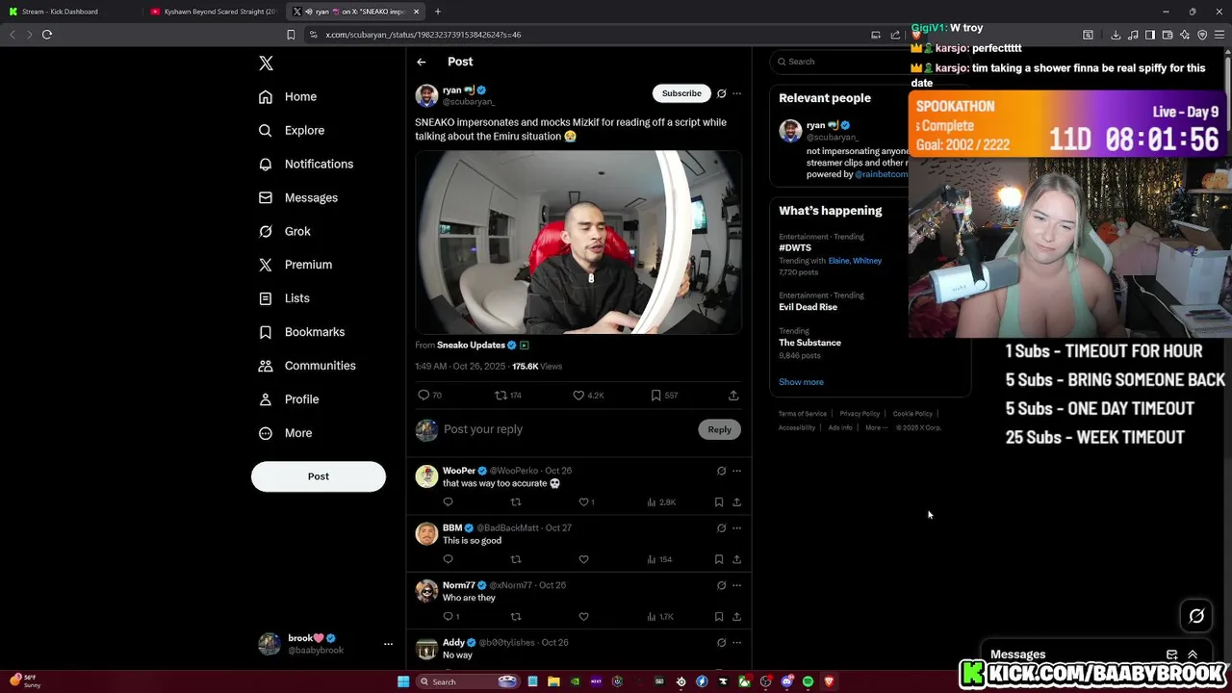Click the white Post compose button
Screen dimensions: 1232x693
click(319, 476)
